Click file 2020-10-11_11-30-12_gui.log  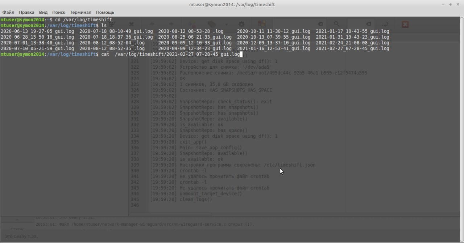[x=274, y=31]
